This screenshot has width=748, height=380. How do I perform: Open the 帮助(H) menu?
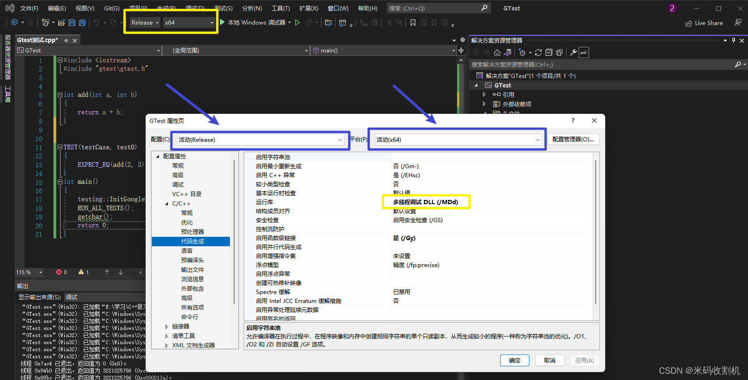368,8
